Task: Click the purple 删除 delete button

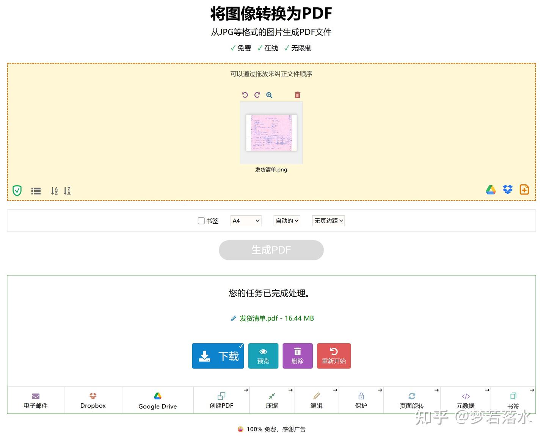Action: click(298, 356)
